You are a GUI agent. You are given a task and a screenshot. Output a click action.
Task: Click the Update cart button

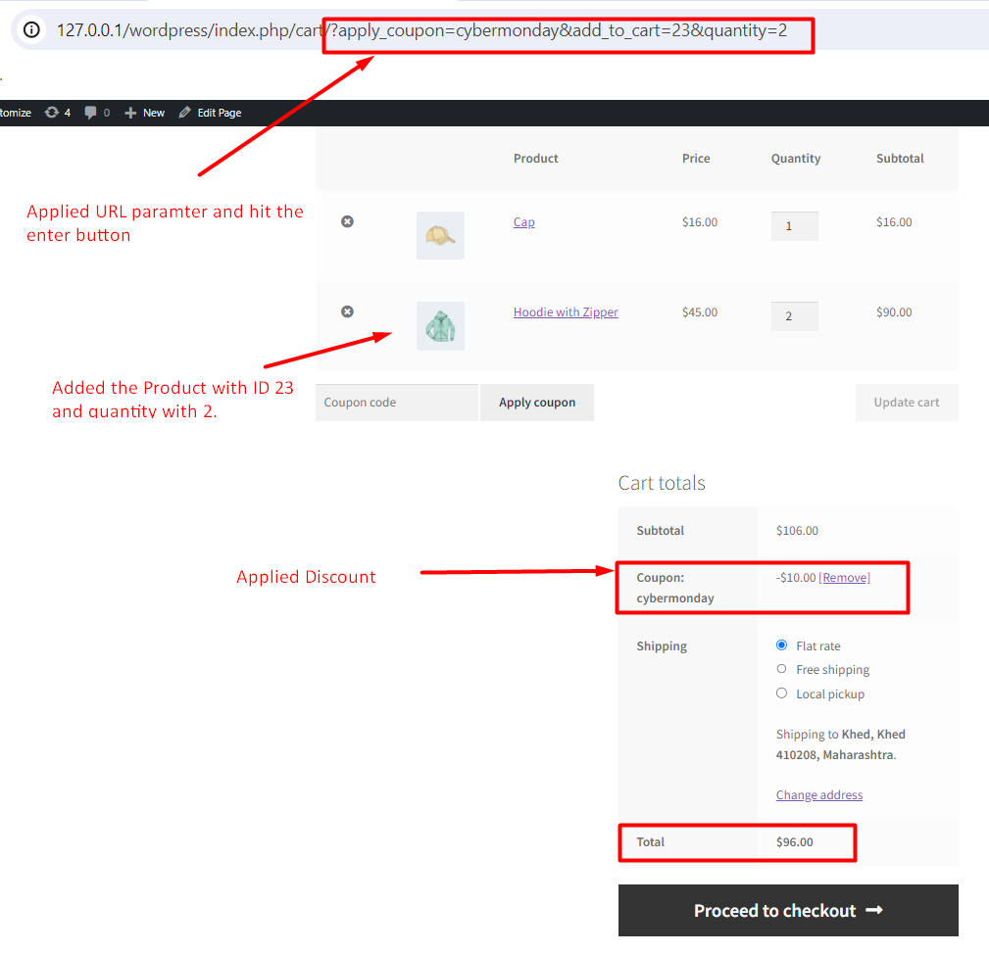pos(907,402)
